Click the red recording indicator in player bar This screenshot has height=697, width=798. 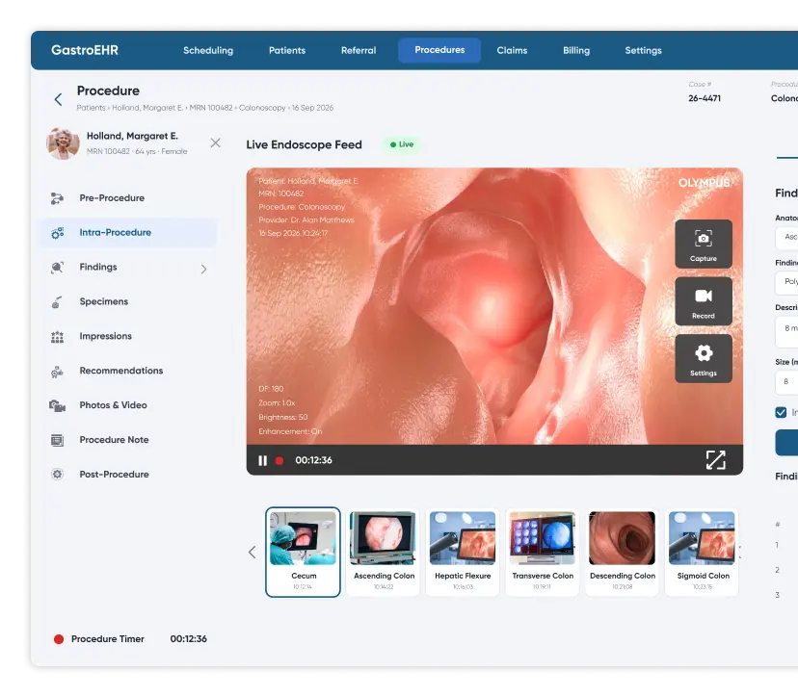point(279,460)
